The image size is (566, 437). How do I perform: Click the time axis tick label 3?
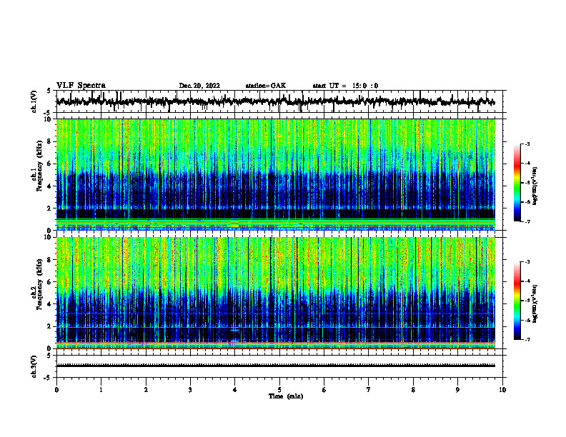pyautogui.click(x=190, y=390)
